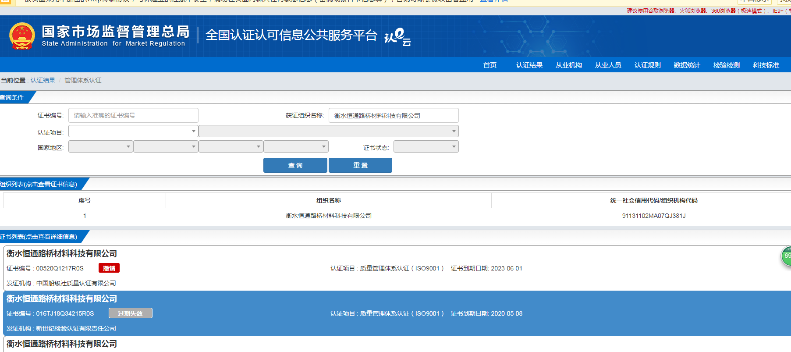791x352 pixels.
Task: Follow the 认证结果 breadcrumb link
Action: pyautogui.click(x=43, y=80)
